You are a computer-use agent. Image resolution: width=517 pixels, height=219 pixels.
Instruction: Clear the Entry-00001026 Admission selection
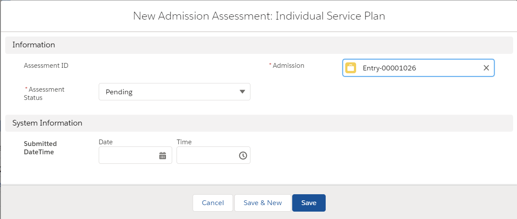486,68
